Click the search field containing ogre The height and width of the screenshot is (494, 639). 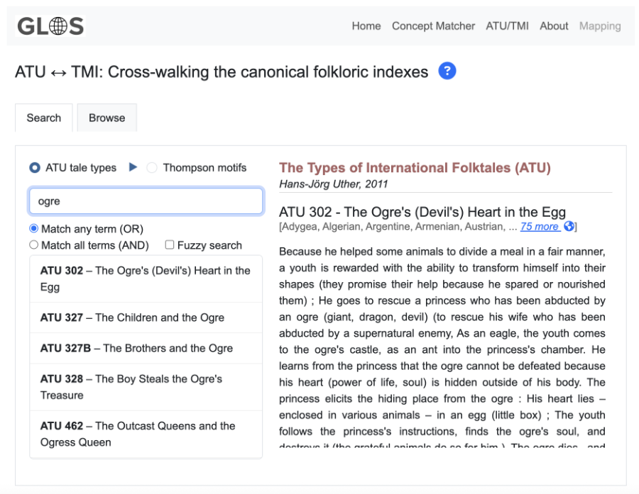(x=146, y=201)
